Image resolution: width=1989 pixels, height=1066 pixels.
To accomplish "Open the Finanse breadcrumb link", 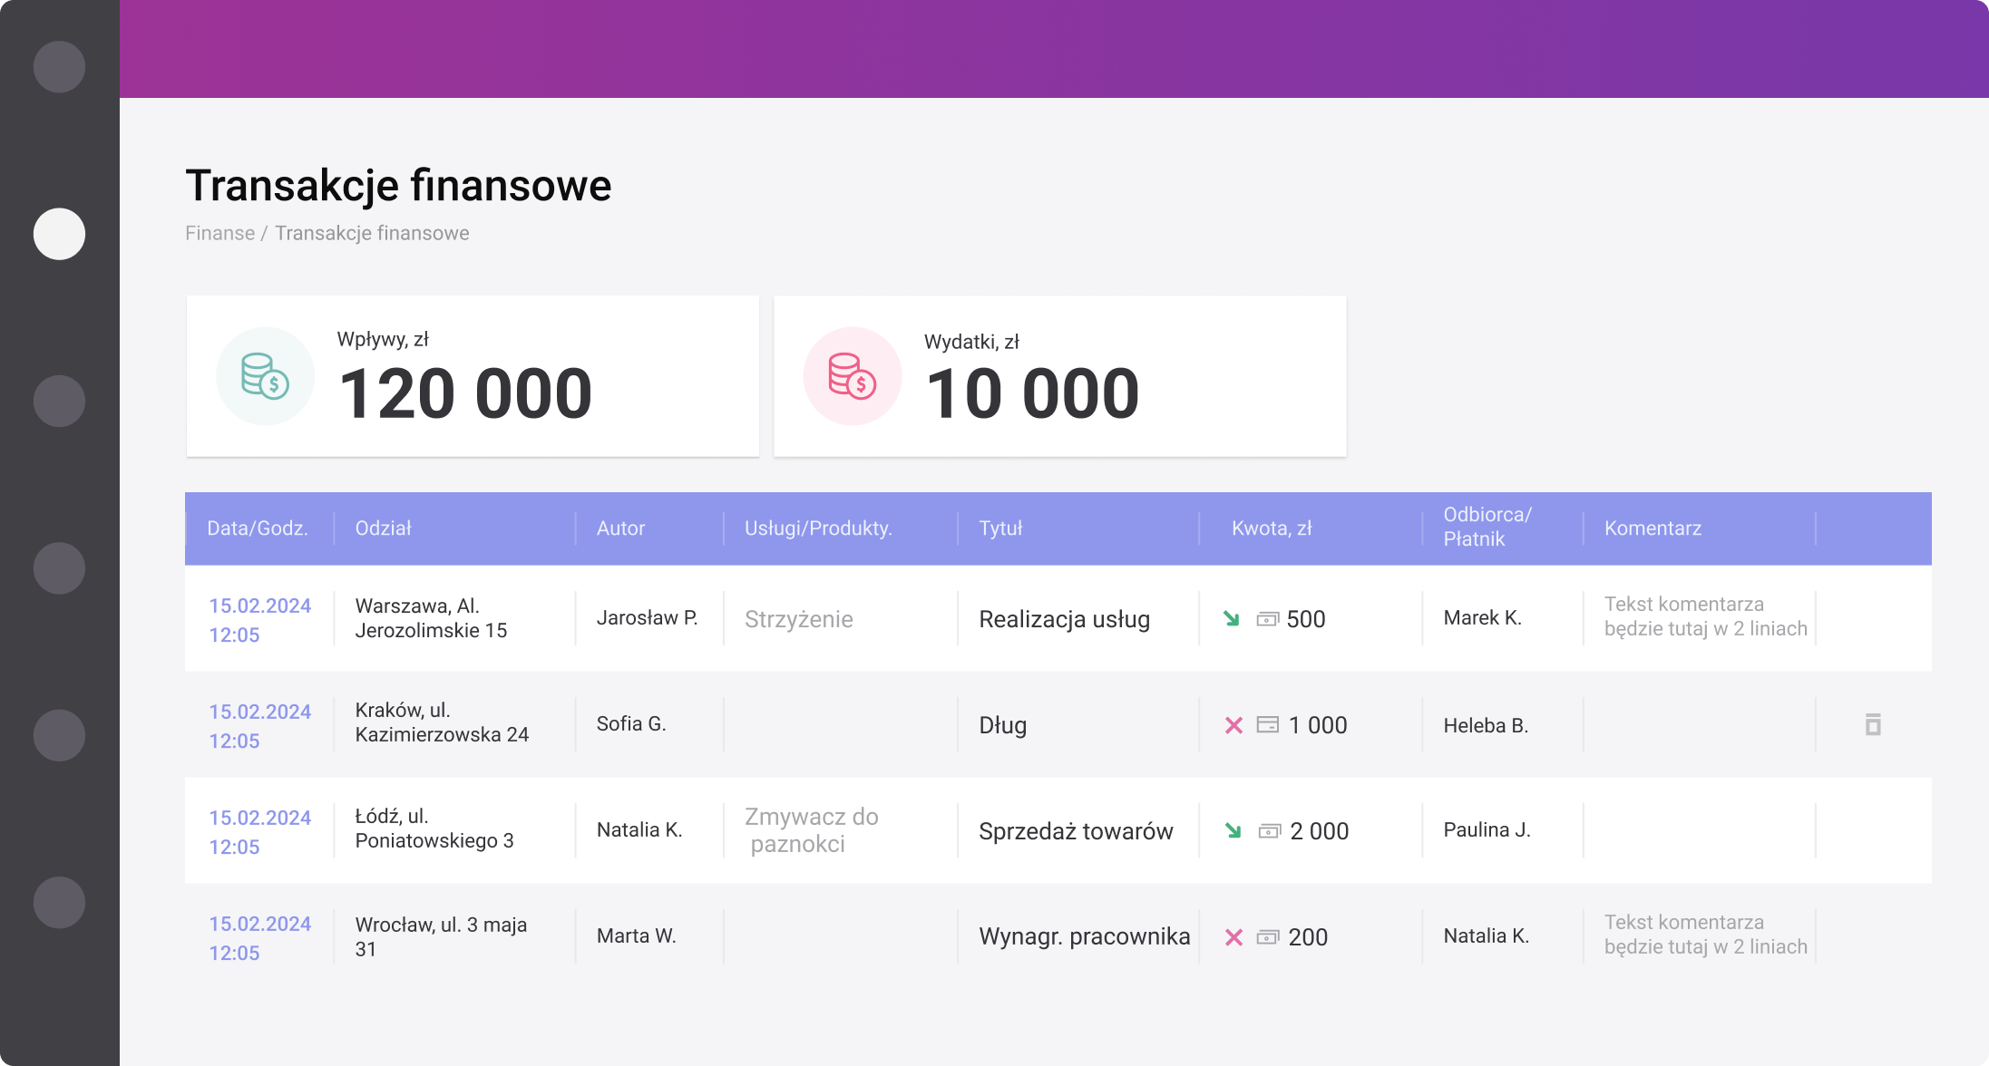I will [x=219, y=233].
